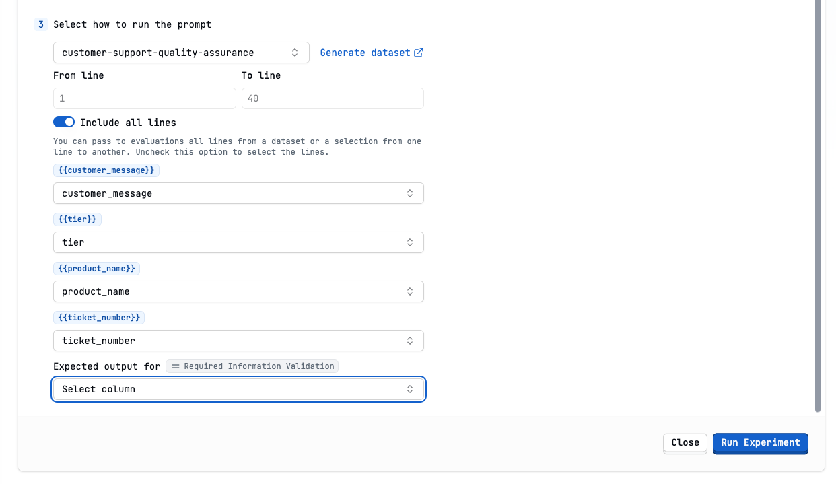Click the {{ticket_number}} variable badge
Viewport: 836px width, 484px height.
tap(99, 317)
